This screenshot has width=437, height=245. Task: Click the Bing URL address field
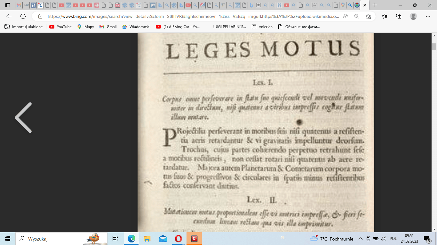pyautogui.click(x=192, y=16)
